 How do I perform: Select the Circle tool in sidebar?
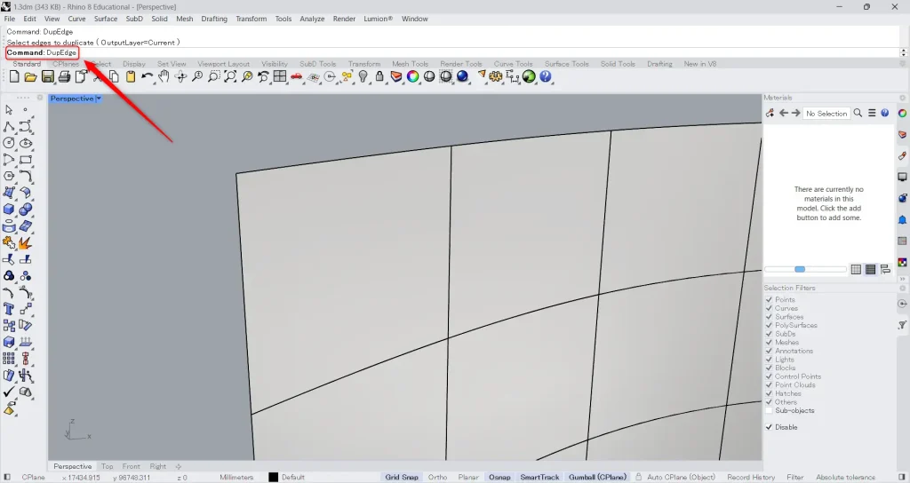click(x=9, y=143)
